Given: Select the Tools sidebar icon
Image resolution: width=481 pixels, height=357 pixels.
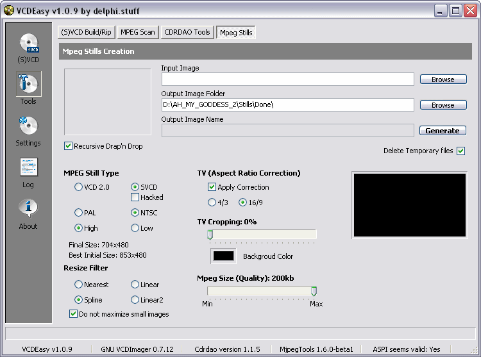Looking at the screenshot, I should (28, 85).
